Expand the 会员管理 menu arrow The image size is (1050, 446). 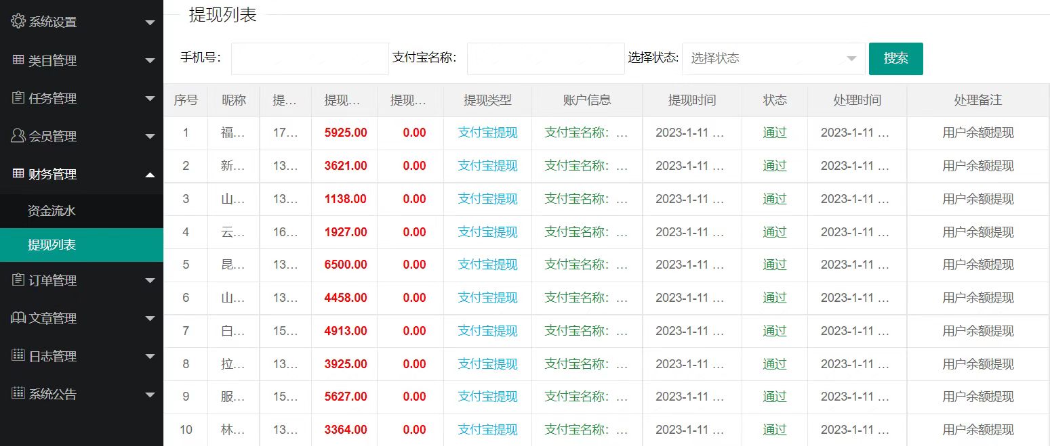(x=150, y=137)
